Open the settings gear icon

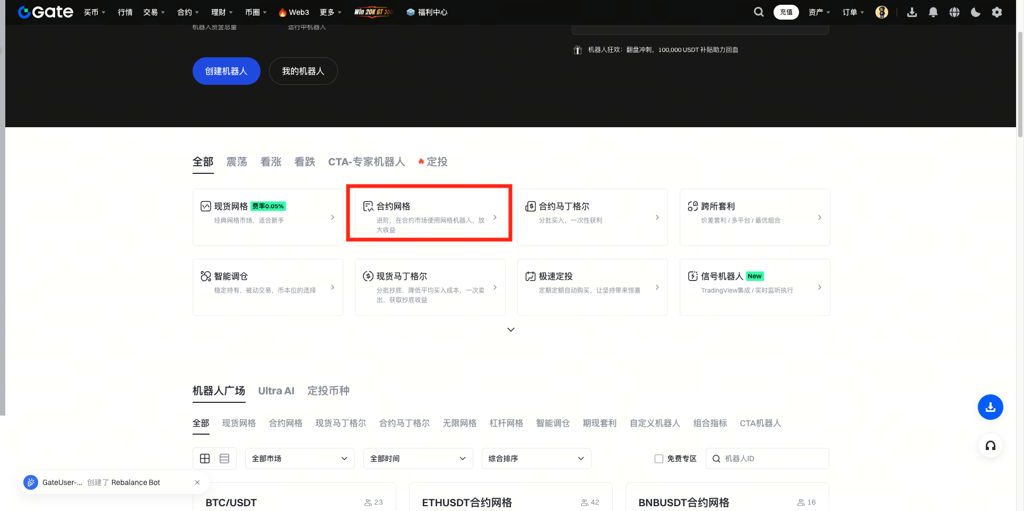click(x=996, y=12)
